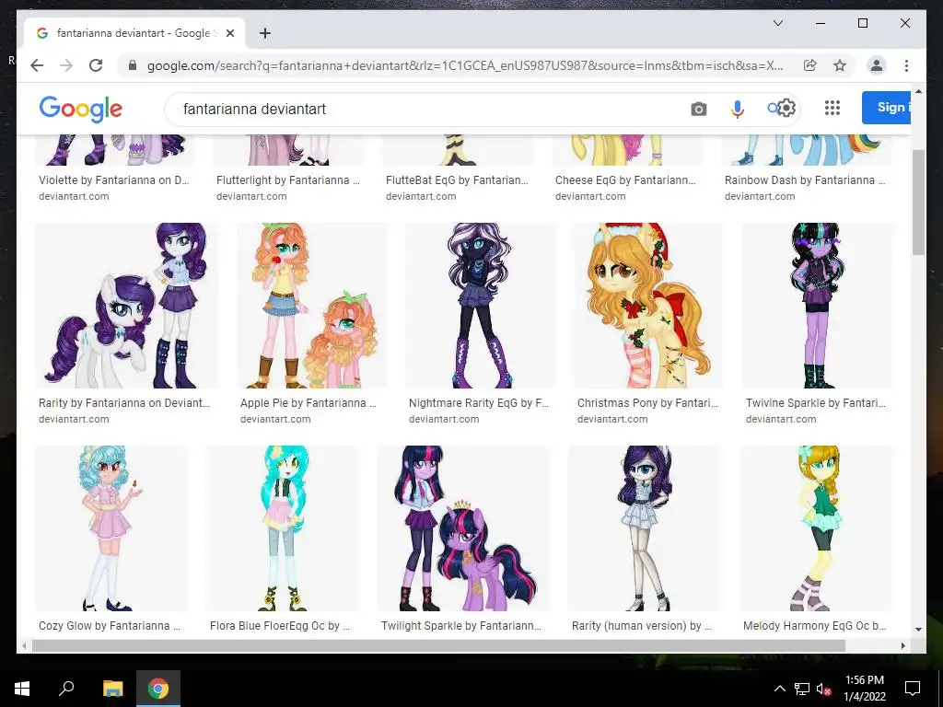The width and height of the screenshot is (943, 707).
Task: View site security lock info
Action: (x=133, y=65)
